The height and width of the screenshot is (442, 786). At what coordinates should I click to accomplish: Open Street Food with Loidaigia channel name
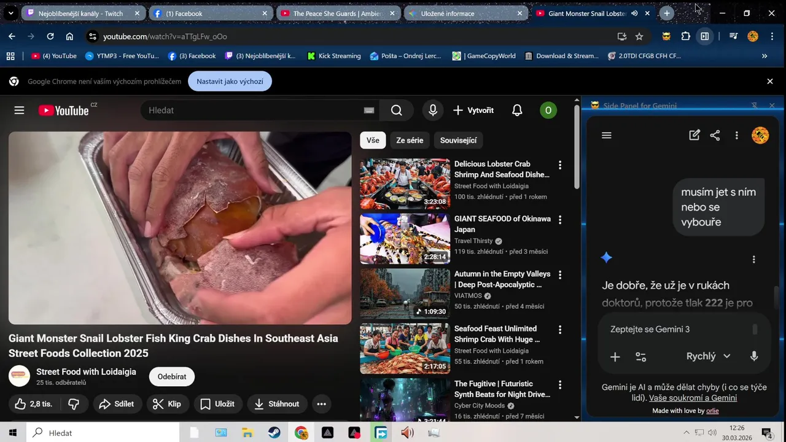coord(86,372)
